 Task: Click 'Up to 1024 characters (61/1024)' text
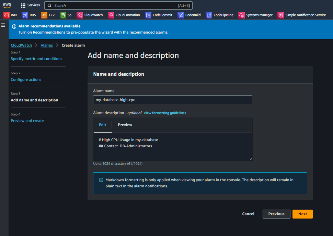(118, 164)
